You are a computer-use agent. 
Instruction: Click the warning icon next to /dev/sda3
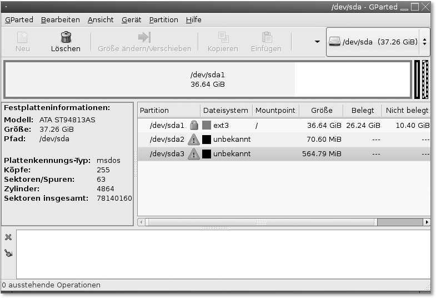[x=194, y=154]
